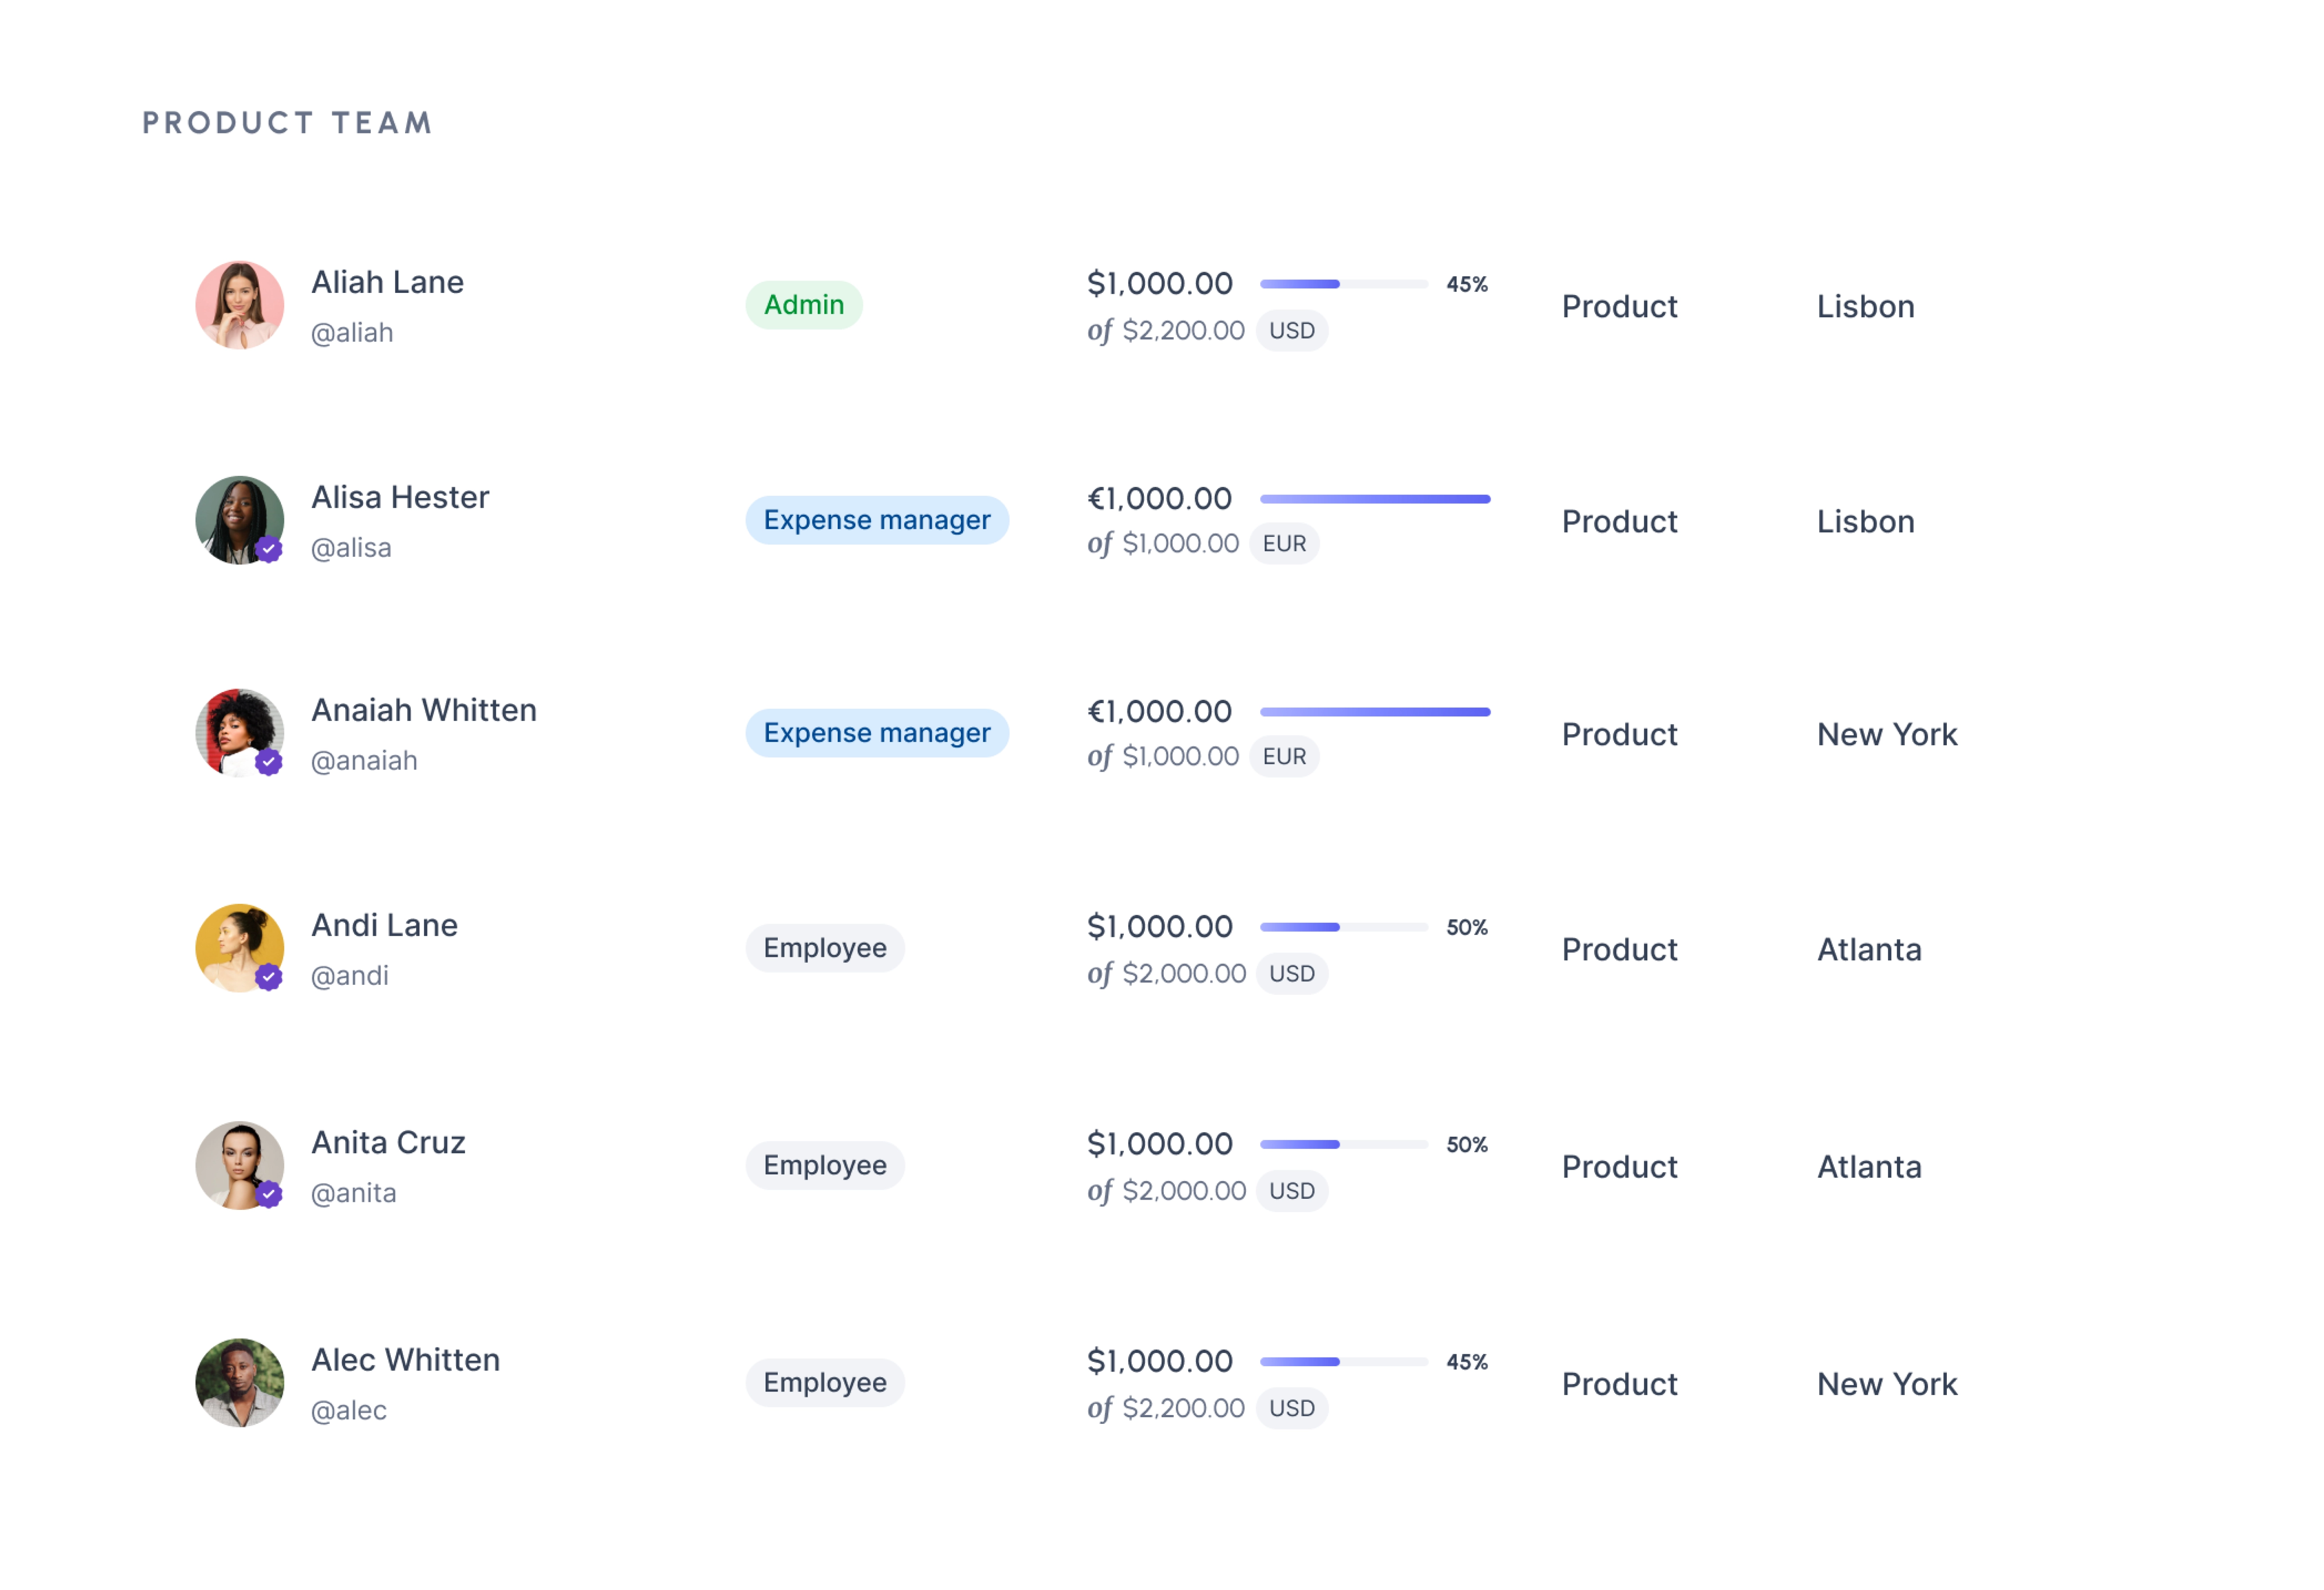Click the USD currency tag for Aliah
This screenshot has width=2324, height=1590.
(1291, 331)
